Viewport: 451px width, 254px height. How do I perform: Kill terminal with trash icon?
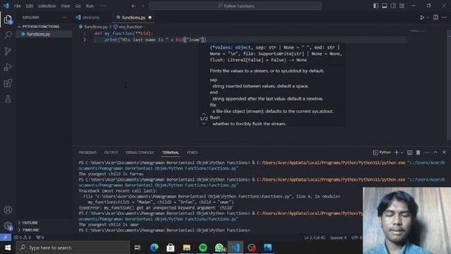point(418,152)
